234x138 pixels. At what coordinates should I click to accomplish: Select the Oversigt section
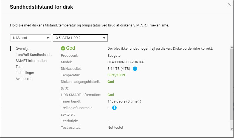(22, 49)
